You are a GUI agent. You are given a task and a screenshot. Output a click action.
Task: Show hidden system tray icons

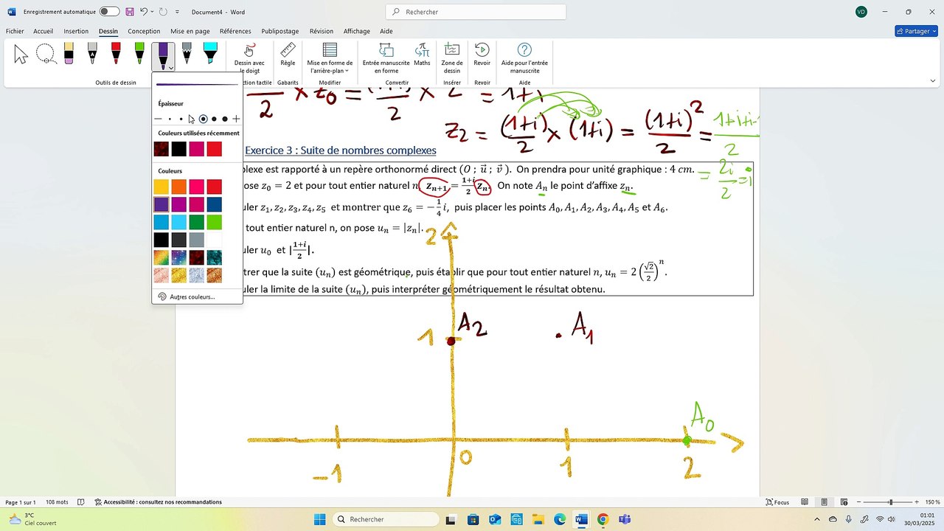pyautogui.click(x=819, y=519)
